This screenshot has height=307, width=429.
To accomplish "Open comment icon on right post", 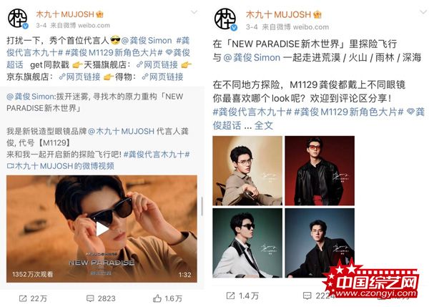I will coord(307,296).
